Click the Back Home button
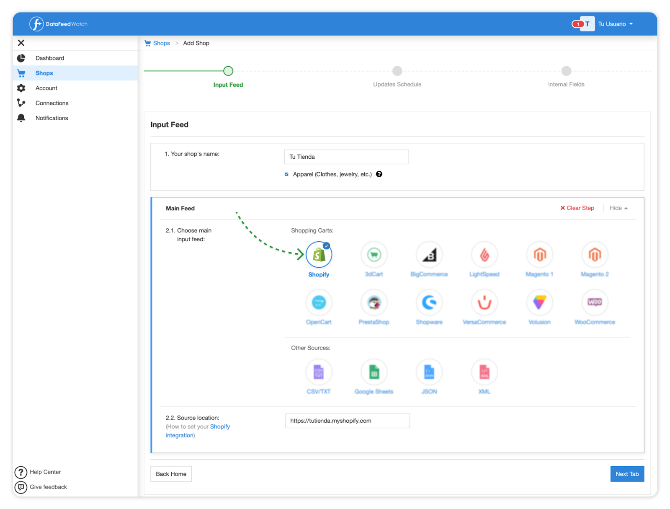The height and width of the screenshot is (509, 670). 171,474
